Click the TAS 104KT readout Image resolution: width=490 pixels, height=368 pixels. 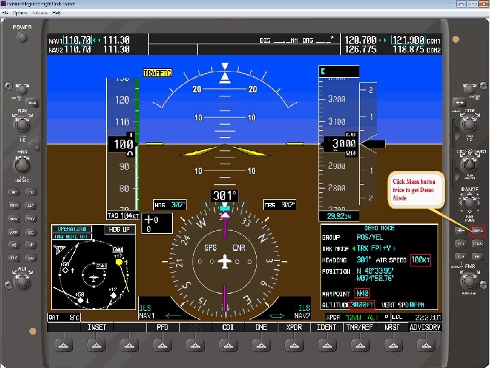(x=123, y=215)
